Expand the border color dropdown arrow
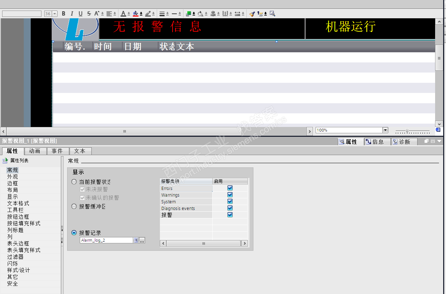446x294 pixels. (x=154, y=14)
